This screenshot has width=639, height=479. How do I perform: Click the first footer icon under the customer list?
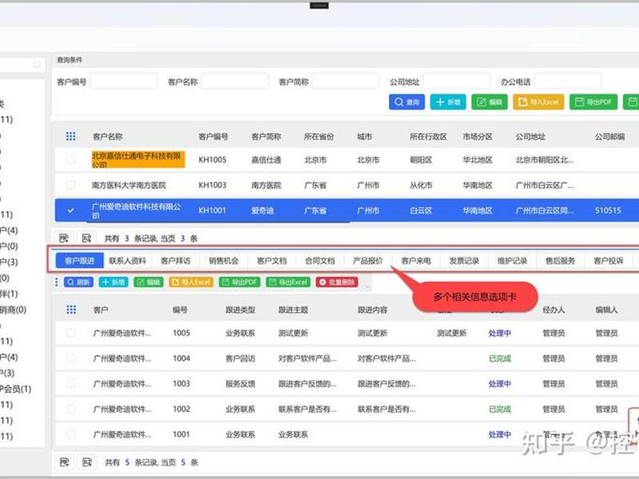(x=64, y=238)
